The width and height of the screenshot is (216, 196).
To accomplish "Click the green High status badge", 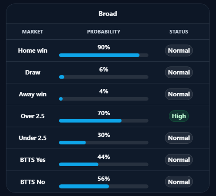I will pos(179,116).
